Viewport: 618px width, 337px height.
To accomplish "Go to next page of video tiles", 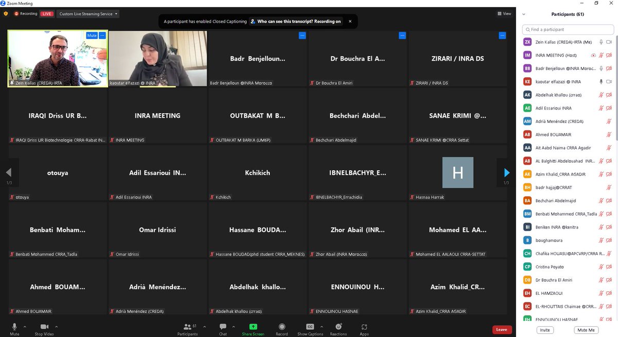I will tap(506, 173).
